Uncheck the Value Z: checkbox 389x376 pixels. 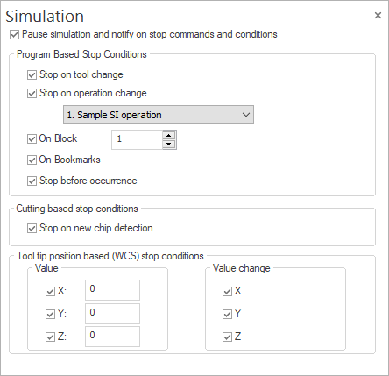(x=50, y=337)
